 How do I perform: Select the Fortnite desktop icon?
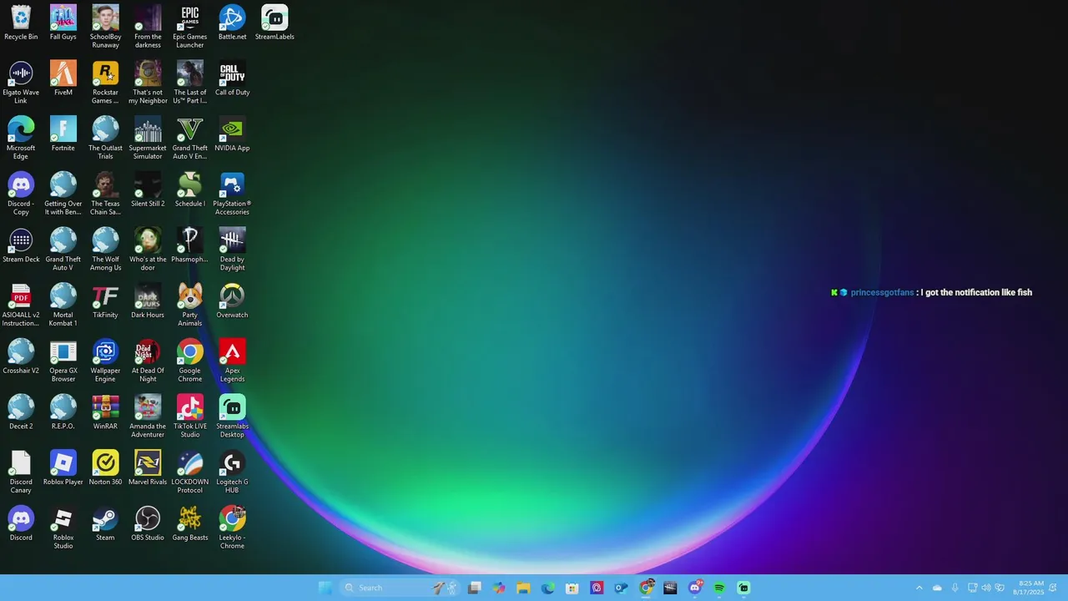pos(63,134)
